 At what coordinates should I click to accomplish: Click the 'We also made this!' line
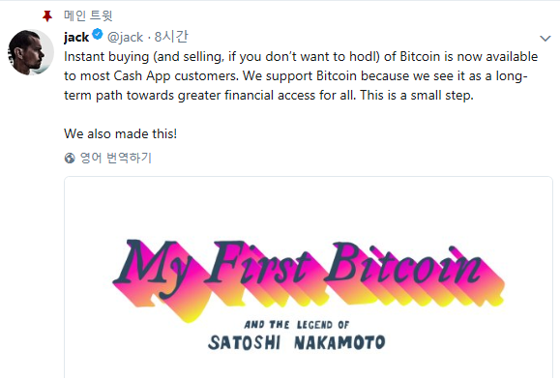[x=120, y=133]
